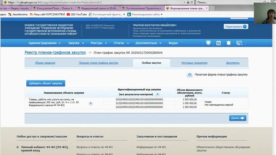Image resolution: width=276 pixels, height=155 pixels.
Task: Select identification code ending 0010004…
Action: [x=139, y=107]
